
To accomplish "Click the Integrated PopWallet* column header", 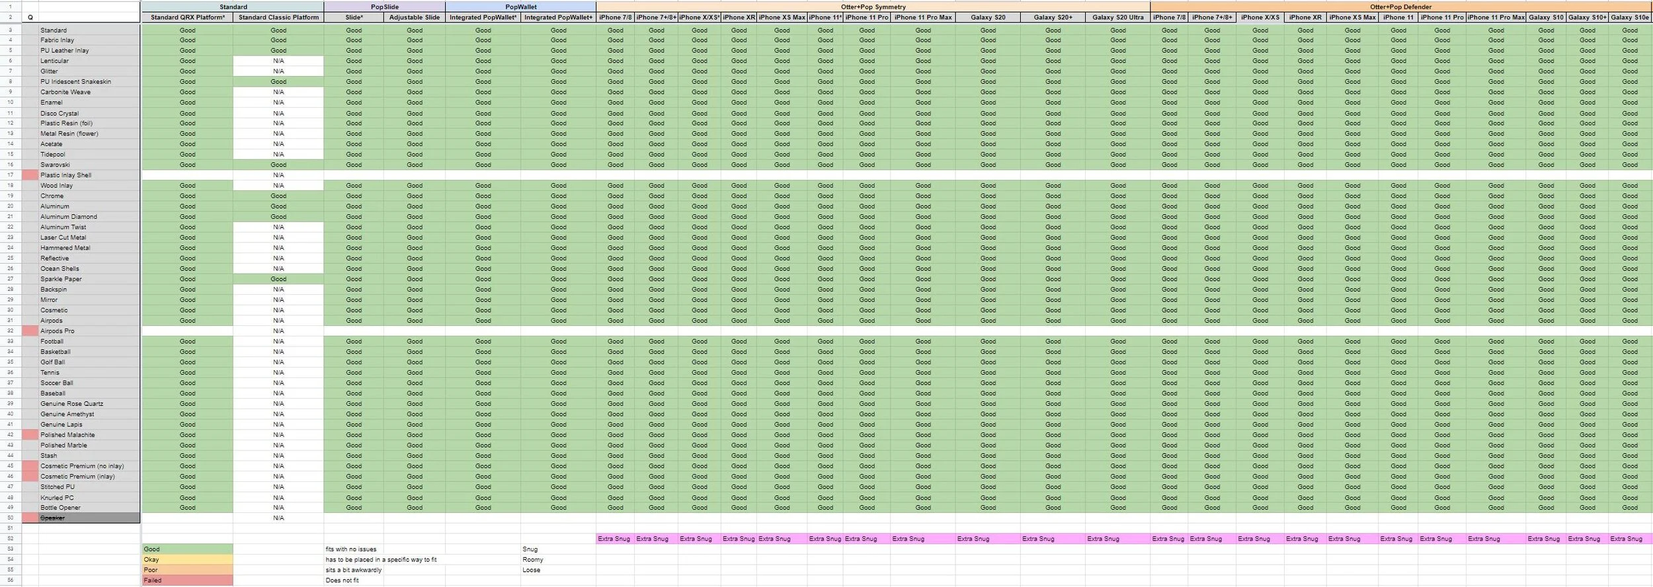I will [483, 17].
